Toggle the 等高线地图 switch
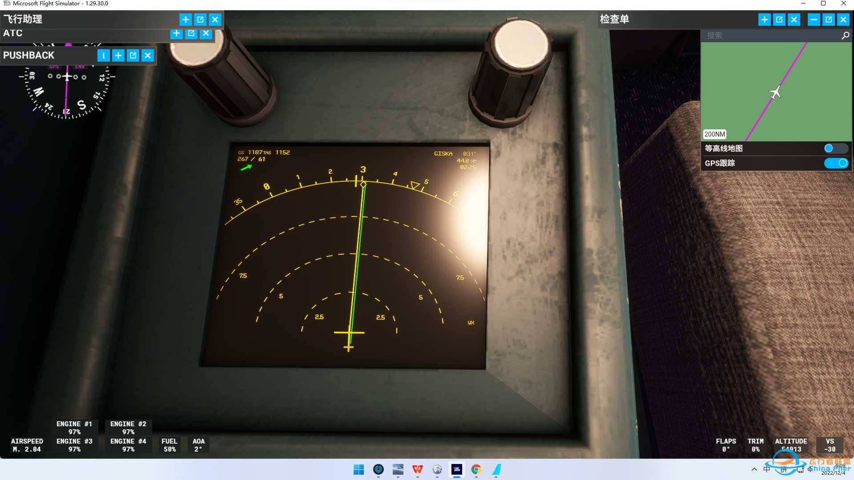The width and height of the screenshot is (854, 480). [836, 148]
